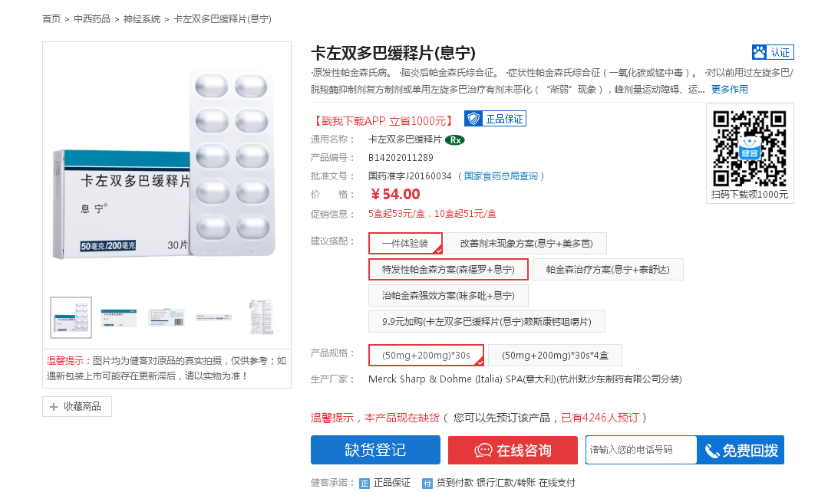View the package insert leaflet thumbnail
Image resolution: width=828 pixels, height=492 pixels.
coord(261,317)
